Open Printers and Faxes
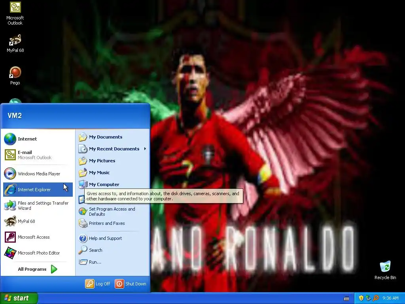Viewport: 405px width, 304px height. 113,223
